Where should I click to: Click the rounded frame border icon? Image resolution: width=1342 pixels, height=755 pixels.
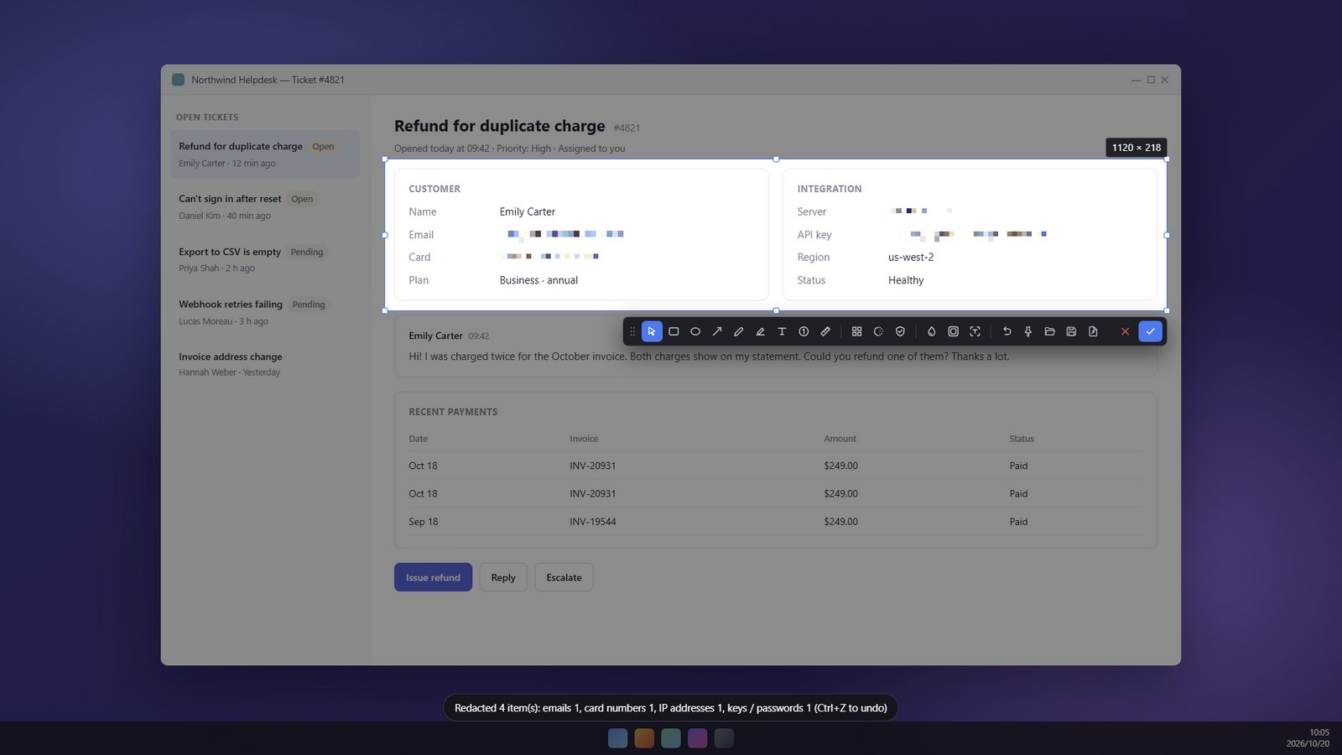(953, 331)
